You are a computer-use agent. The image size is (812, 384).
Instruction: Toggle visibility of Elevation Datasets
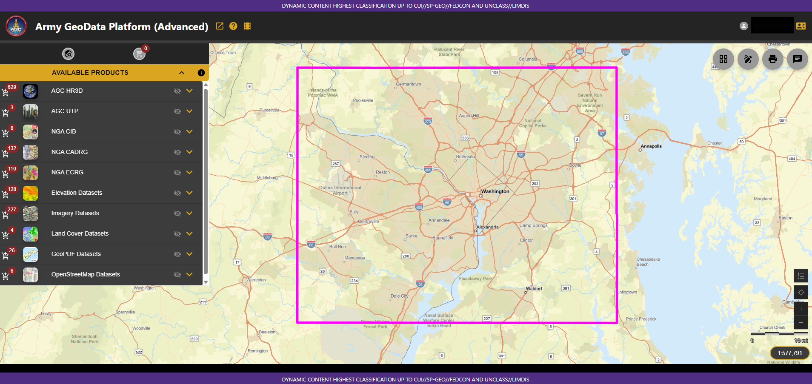tap(177, 193)
